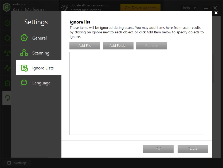Switch to the General settings tab
Viewport: 223px width, 168px height.
[x=39, y=38]
